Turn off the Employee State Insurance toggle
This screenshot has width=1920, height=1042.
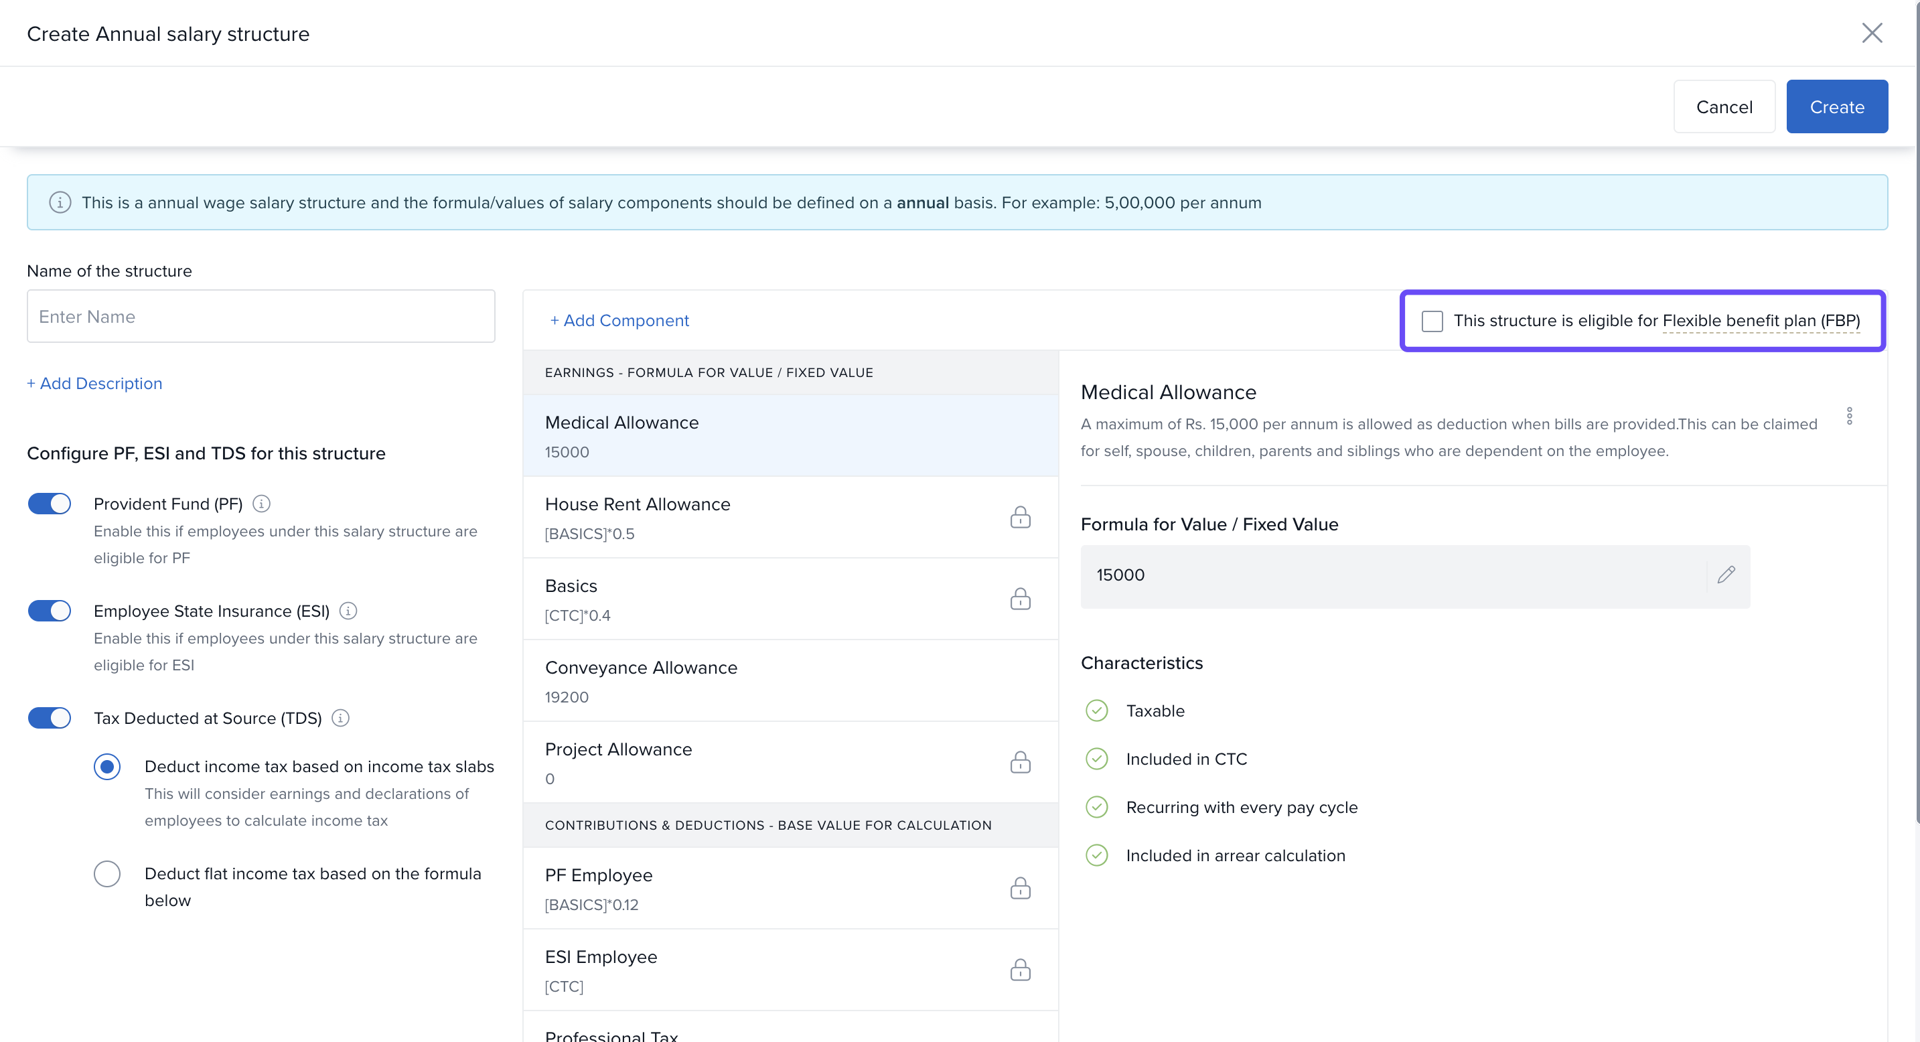pos(49,611)
